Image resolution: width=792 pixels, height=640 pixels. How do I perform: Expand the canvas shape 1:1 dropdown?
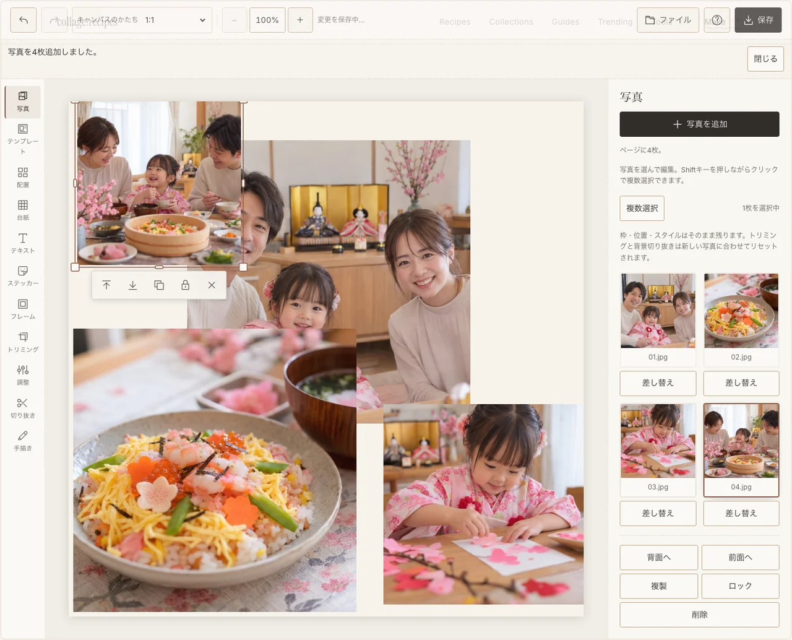click(x=142, y=20)
